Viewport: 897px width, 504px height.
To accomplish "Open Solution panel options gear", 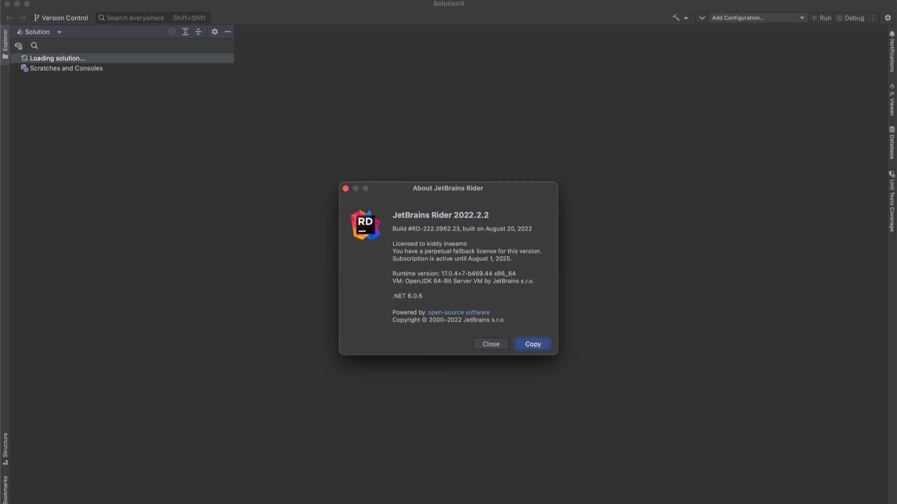I will coord(215,32).
